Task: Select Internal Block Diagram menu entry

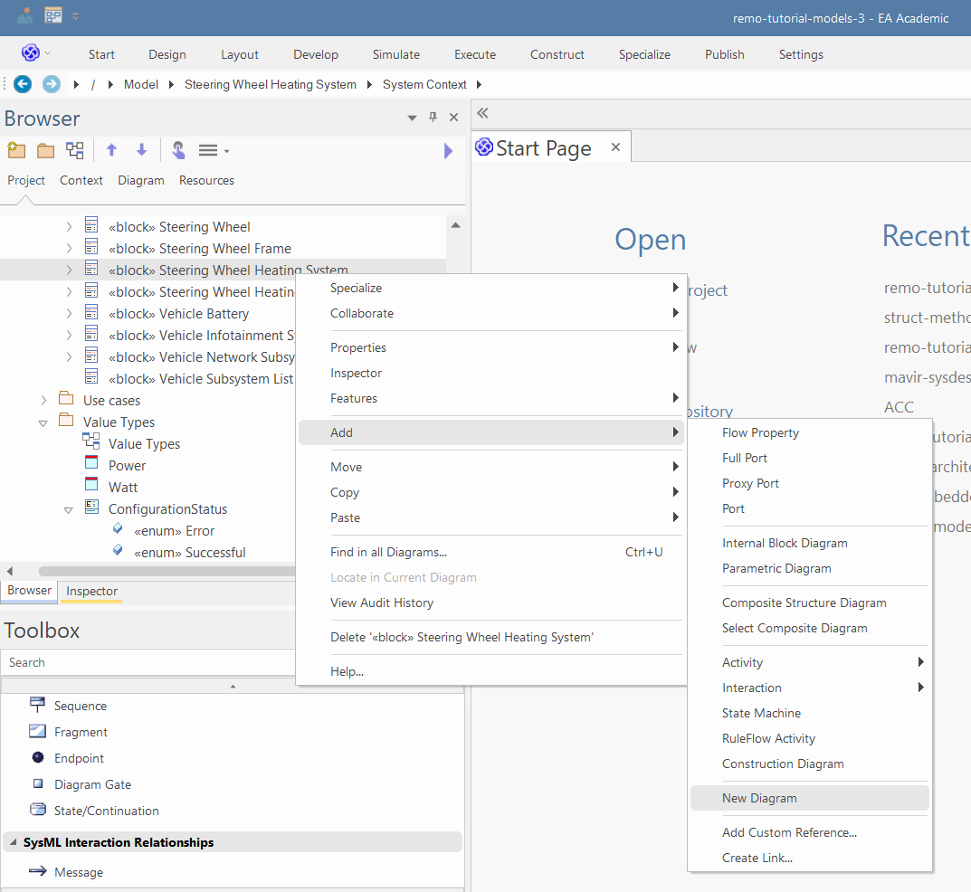Action: point(785,543)
